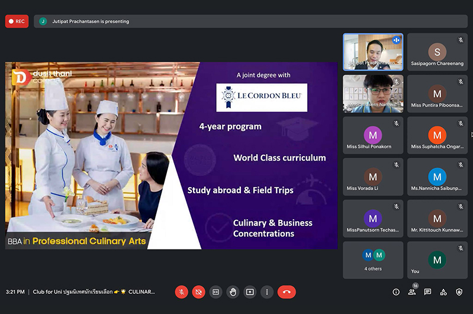Click 'Study abroad & Field Trips' text
The image size is (473, 314).
coord(240,190)
